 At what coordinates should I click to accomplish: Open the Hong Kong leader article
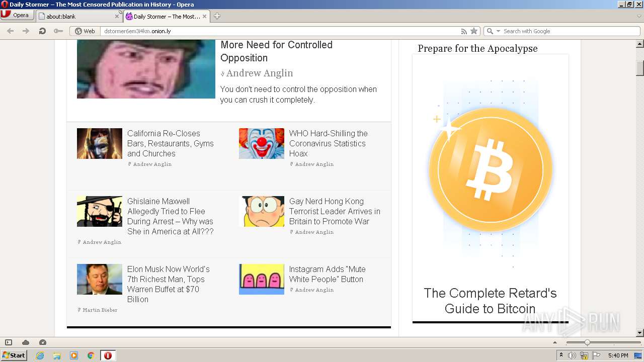point(335,211)
